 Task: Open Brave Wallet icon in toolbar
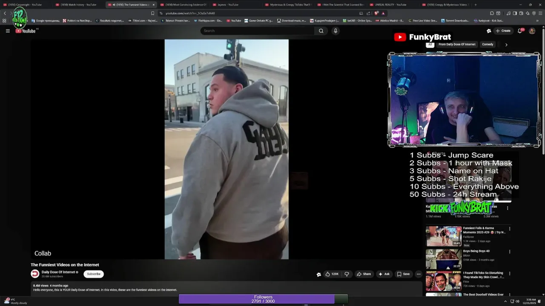521,13
